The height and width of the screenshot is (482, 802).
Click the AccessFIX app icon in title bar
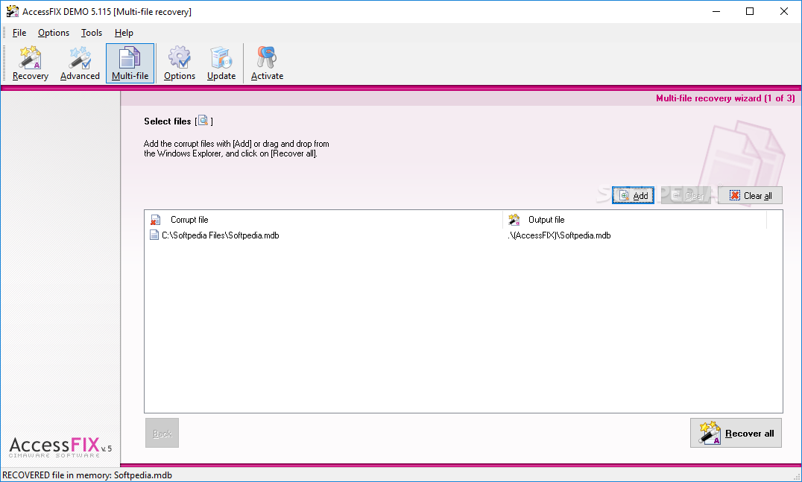click(x=12, y=11)
